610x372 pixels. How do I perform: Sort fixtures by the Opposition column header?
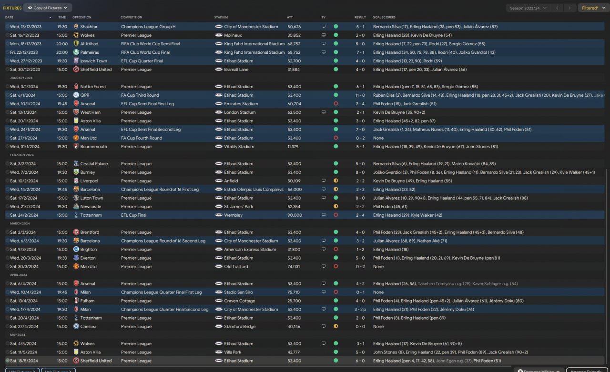82,17
